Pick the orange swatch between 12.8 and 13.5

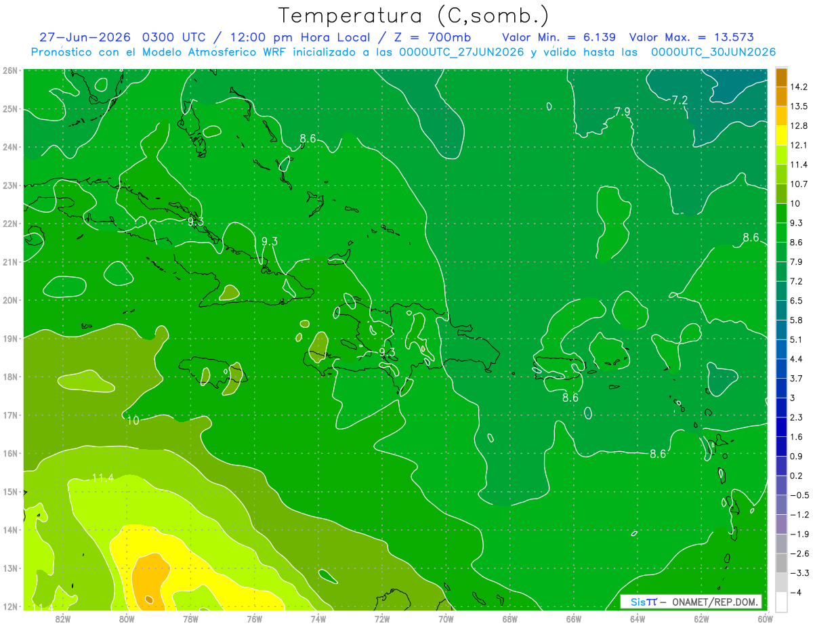point(781,116)
